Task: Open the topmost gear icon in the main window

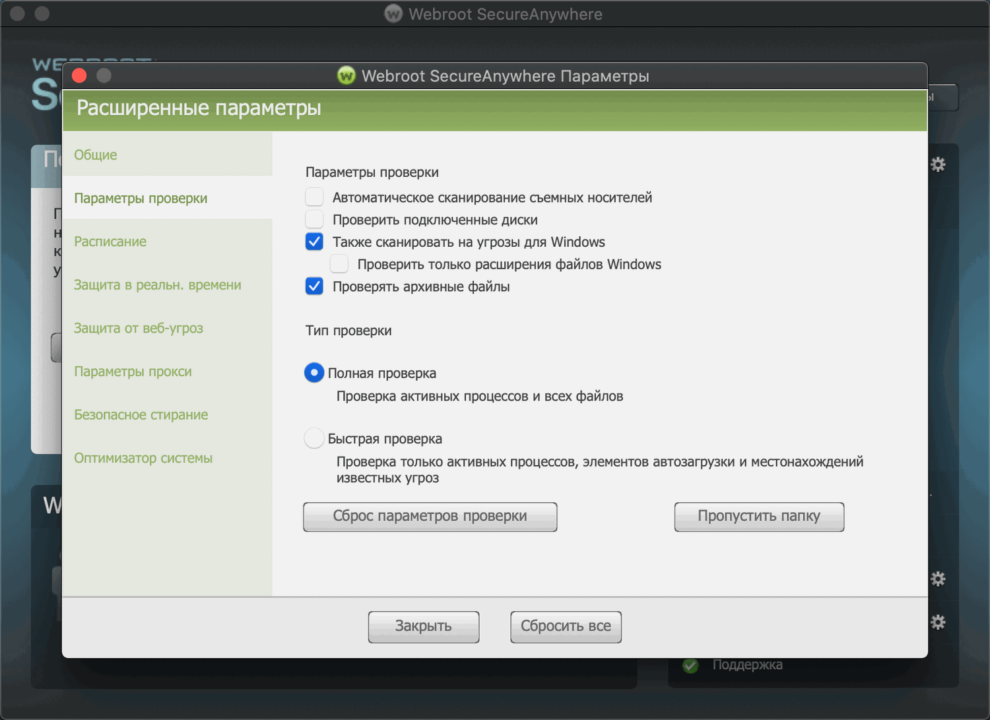Action: click(938, 164)
